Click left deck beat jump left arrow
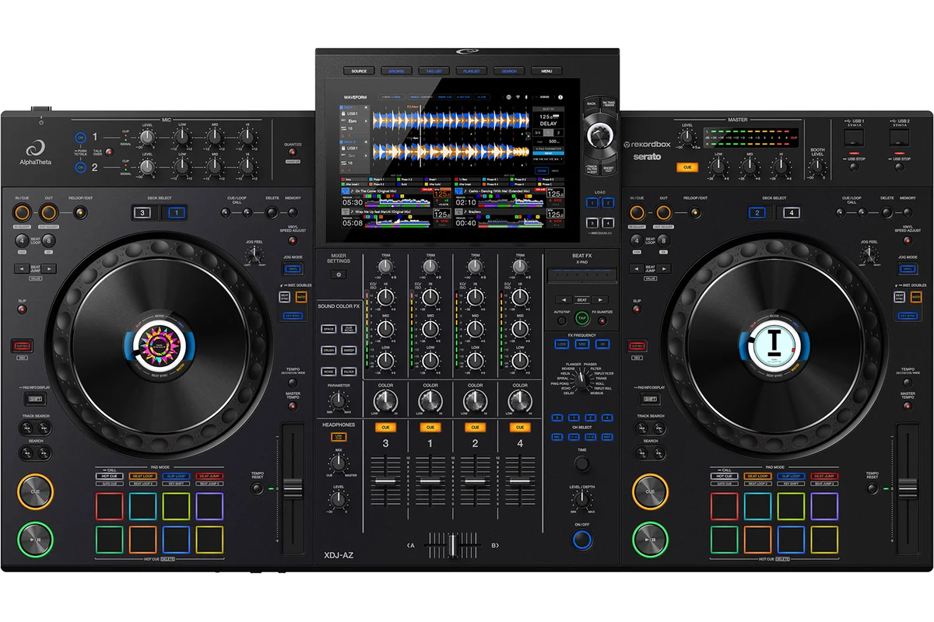 (x=22, y=268)
